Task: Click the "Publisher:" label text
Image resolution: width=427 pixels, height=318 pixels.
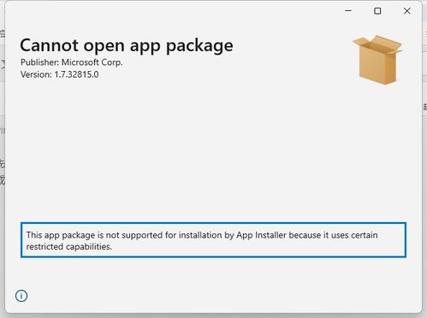Action: tap(40, 62)
